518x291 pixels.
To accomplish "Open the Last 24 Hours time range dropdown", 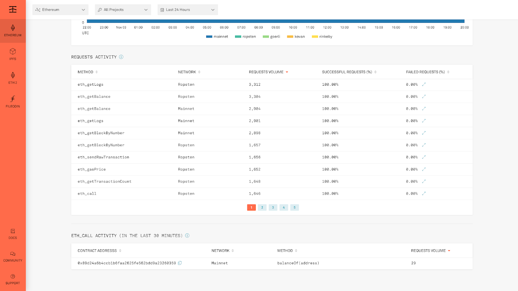I will pyautogui.click(x=188, y=10).
